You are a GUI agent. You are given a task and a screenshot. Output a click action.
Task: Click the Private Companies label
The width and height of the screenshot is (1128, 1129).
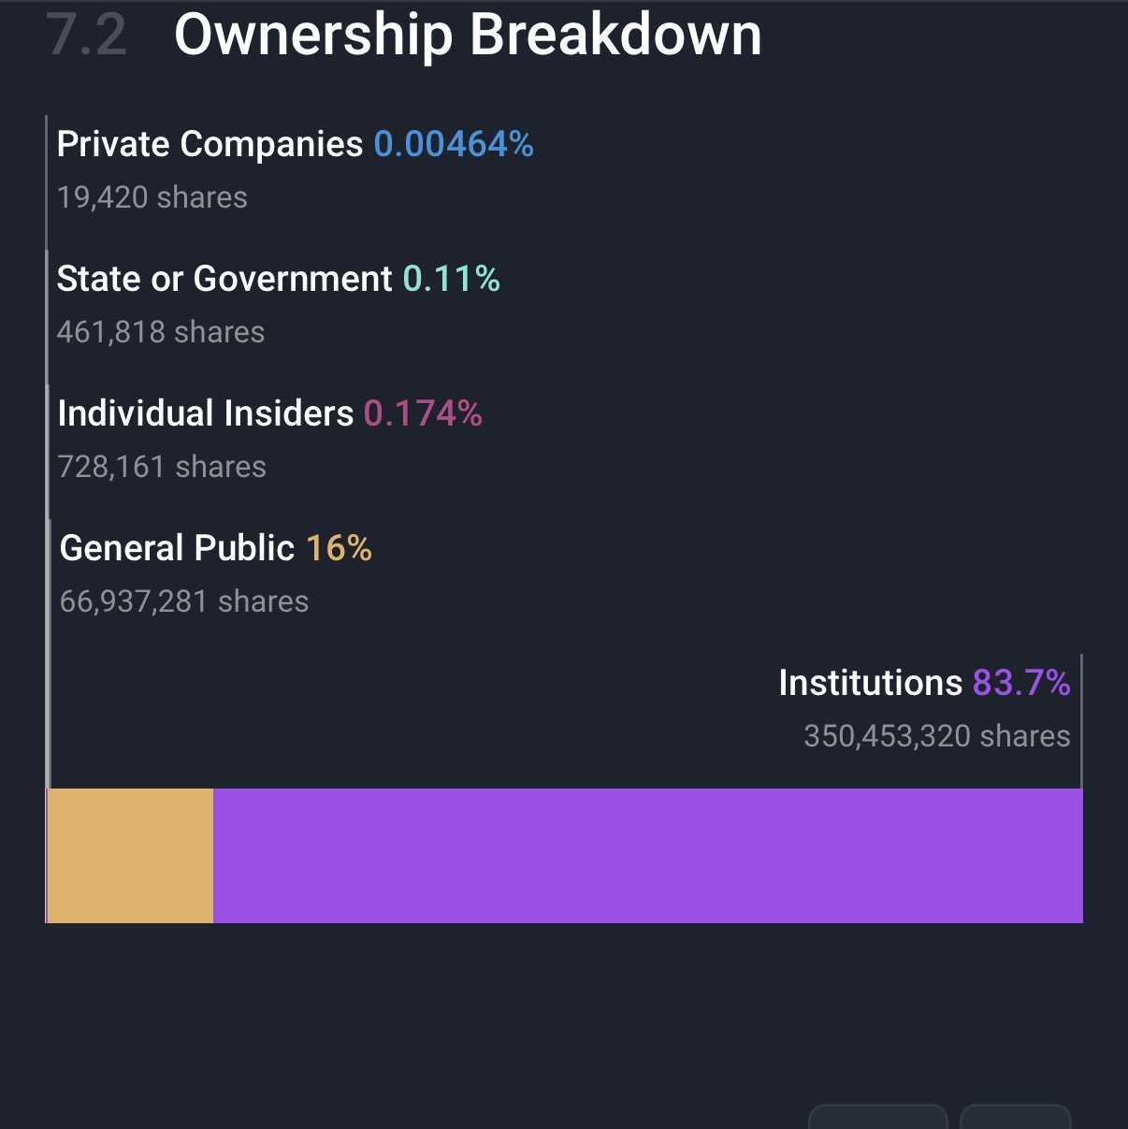[210, 144]
